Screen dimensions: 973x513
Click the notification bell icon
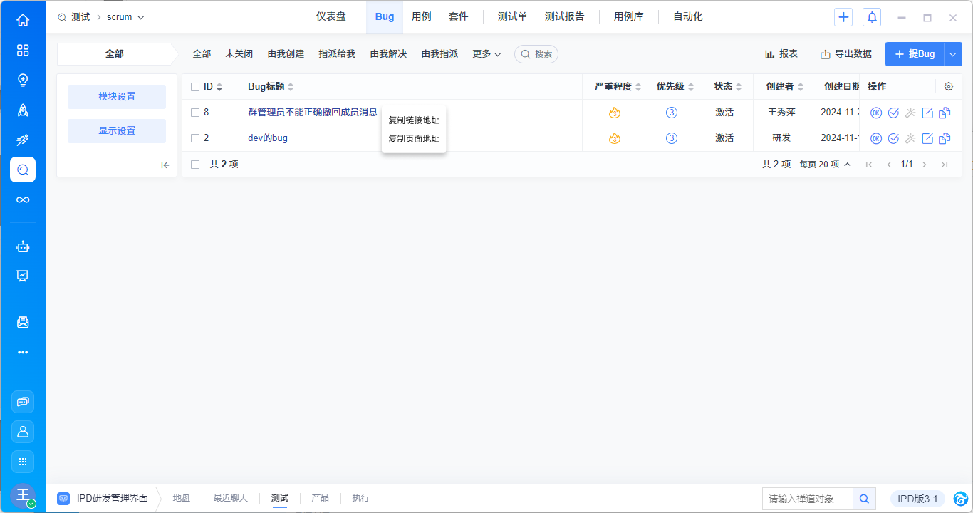pos(871,17)
